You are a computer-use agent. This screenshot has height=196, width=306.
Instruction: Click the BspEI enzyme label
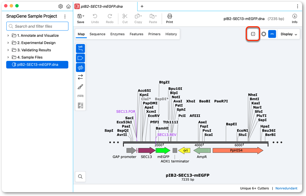coord(231,124)
